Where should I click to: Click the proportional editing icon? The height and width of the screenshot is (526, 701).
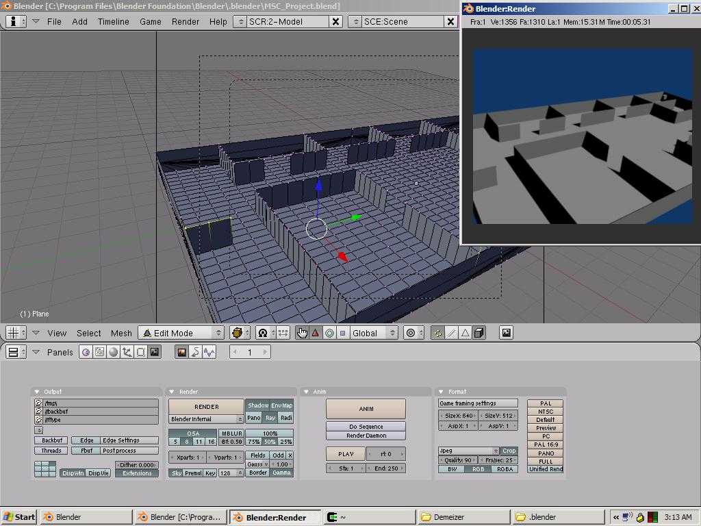pyautogui.click(x=411, y=333)
